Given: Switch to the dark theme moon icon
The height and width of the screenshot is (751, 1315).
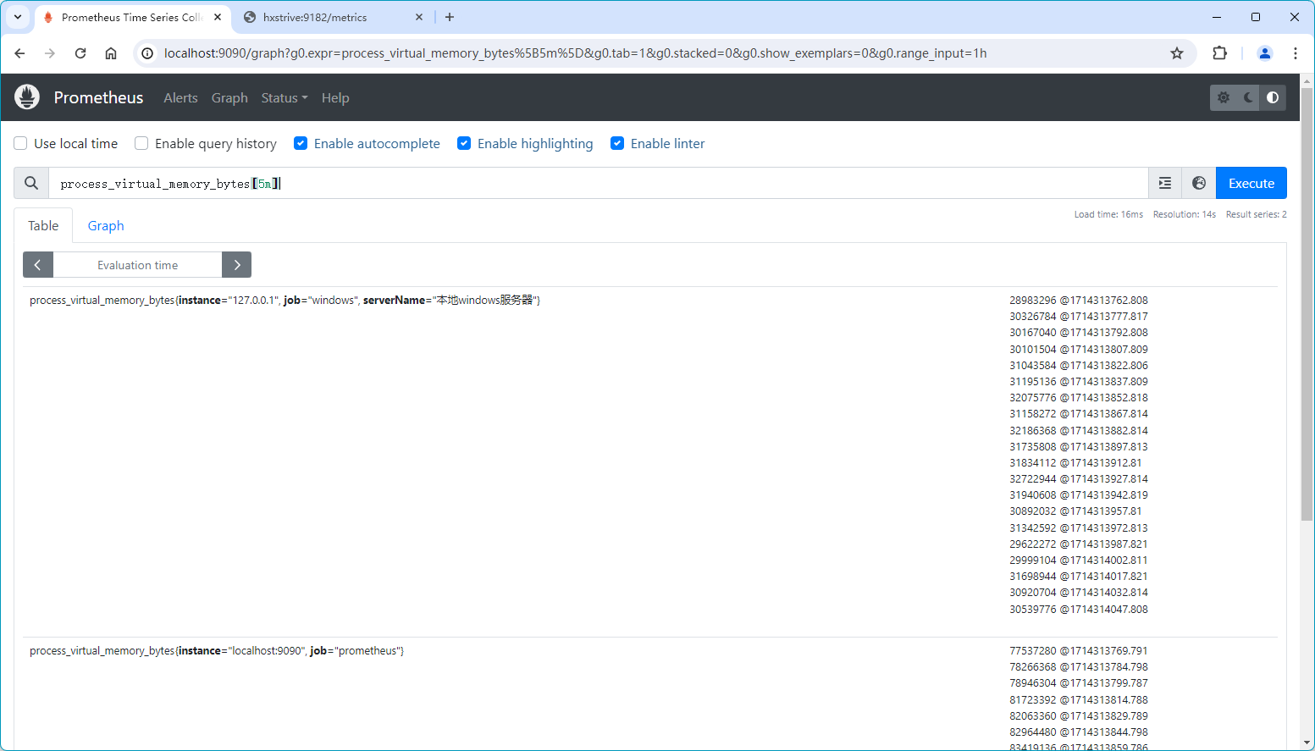Looking at the screenshot, I should [x=1248, y=97].
